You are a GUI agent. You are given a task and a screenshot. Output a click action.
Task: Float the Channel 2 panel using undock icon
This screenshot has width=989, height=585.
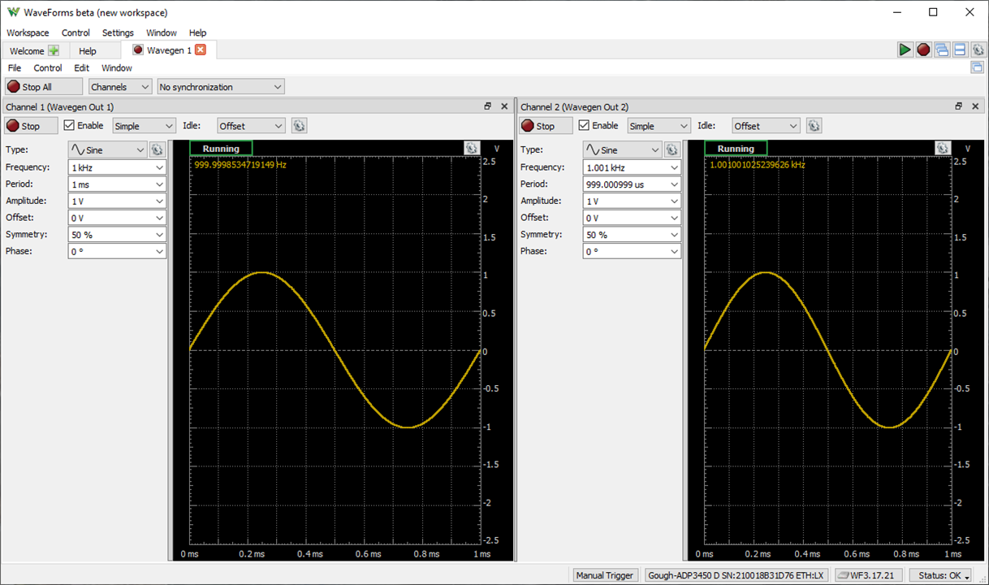pos(958,106)
